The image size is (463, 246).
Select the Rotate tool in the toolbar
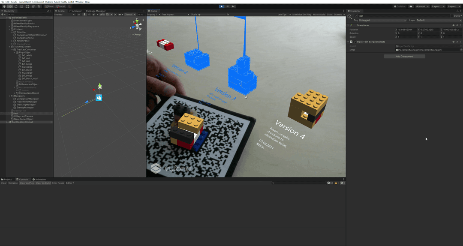[x=16, y=6]
